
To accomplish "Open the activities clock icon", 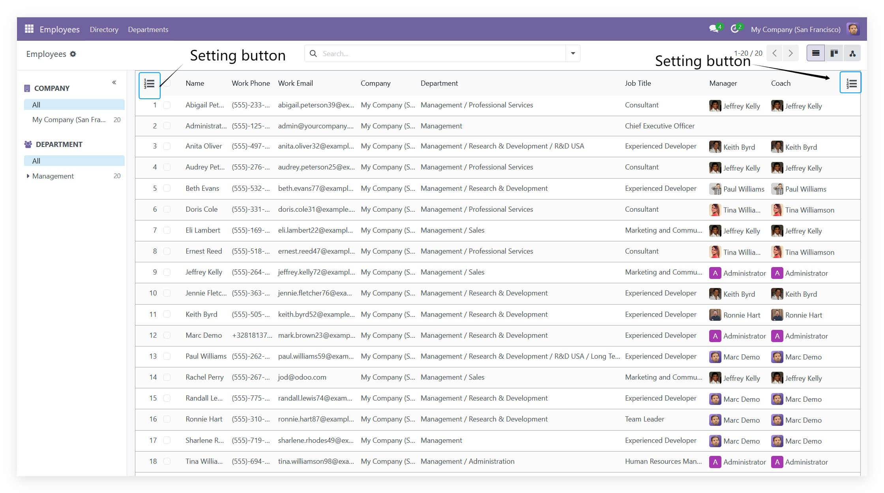I will (x=736, y=29).
